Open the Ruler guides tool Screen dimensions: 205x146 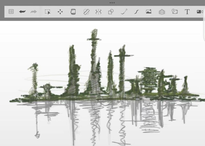click(x=86, y=12)
